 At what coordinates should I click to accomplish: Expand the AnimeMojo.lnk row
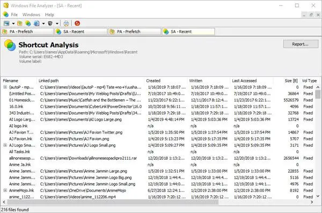pos(5,190)
